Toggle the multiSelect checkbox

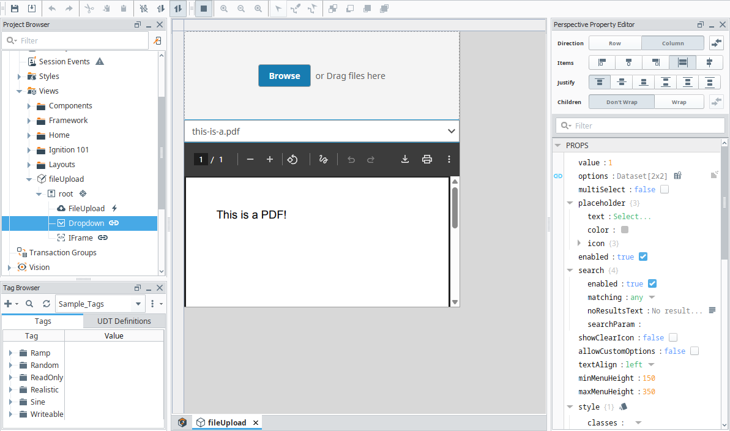coord(665,189)
